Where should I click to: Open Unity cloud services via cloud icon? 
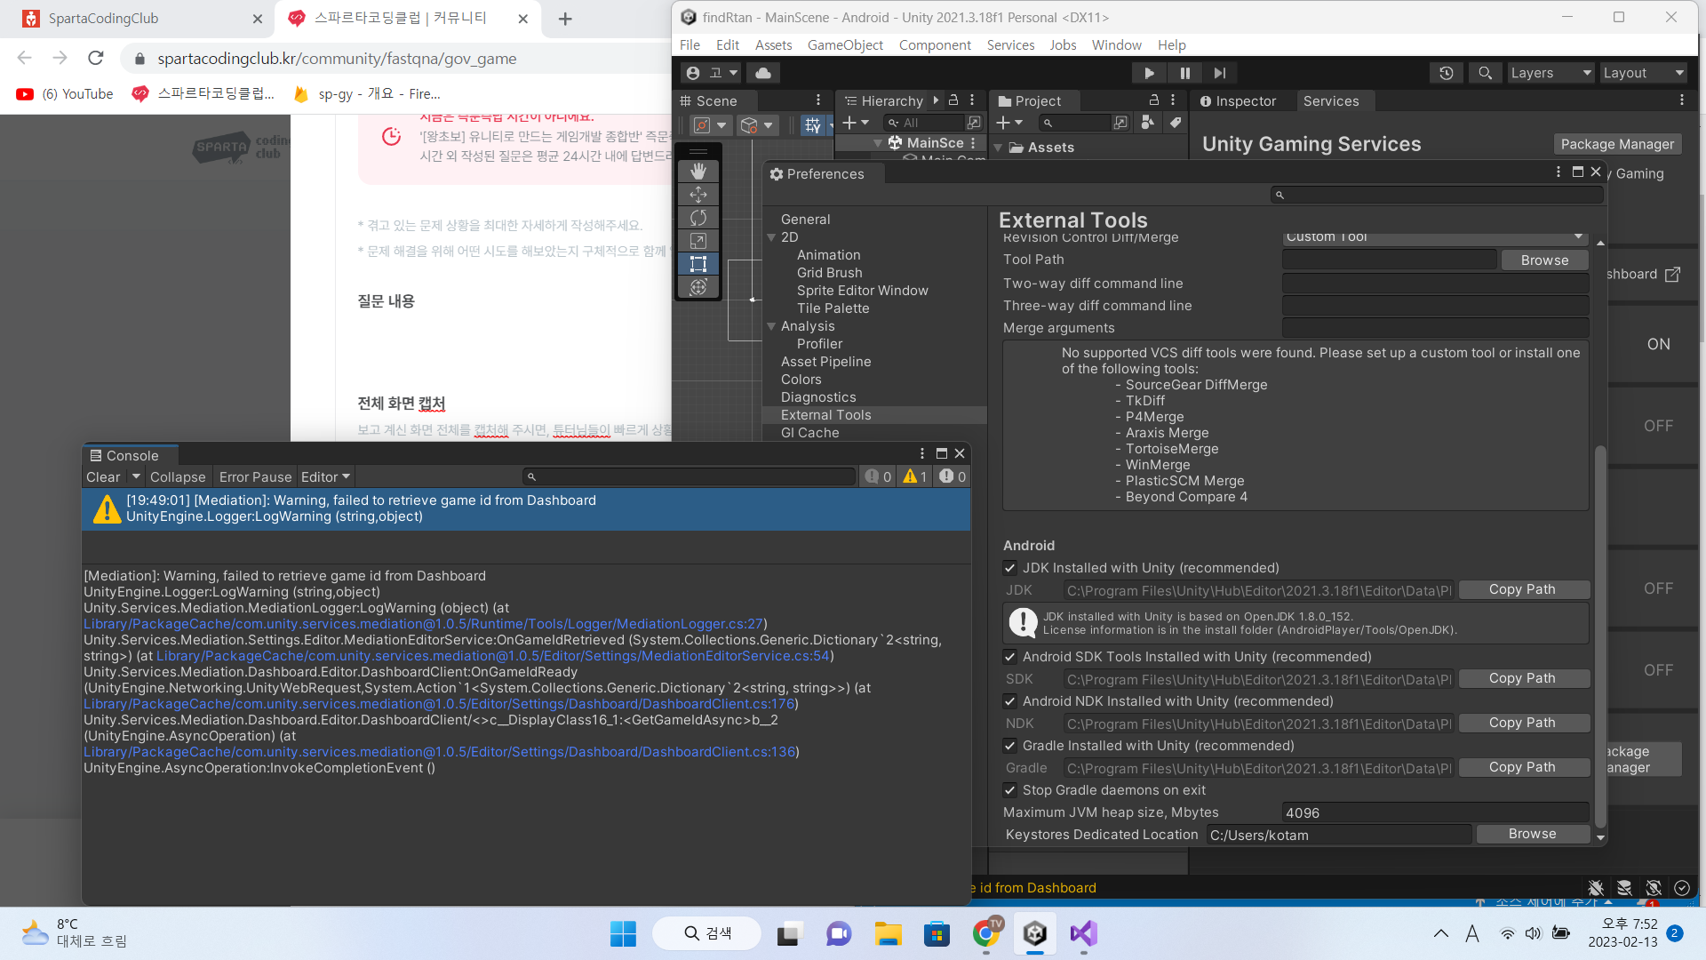point(763,73)
